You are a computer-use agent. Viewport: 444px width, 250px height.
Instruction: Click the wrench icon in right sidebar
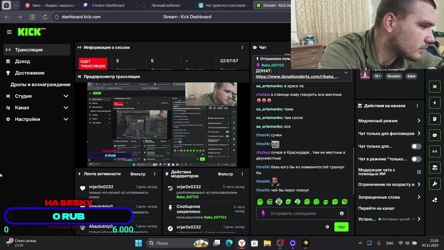coord(435,184)
